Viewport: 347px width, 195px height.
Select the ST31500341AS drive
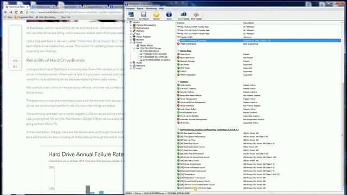pyautogui.click(x=151, y=51)
